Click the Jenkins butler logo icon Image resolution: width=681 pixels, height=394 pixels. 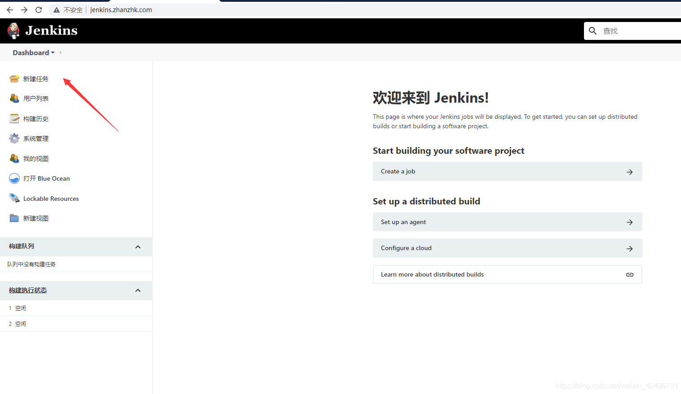(13, 31)
